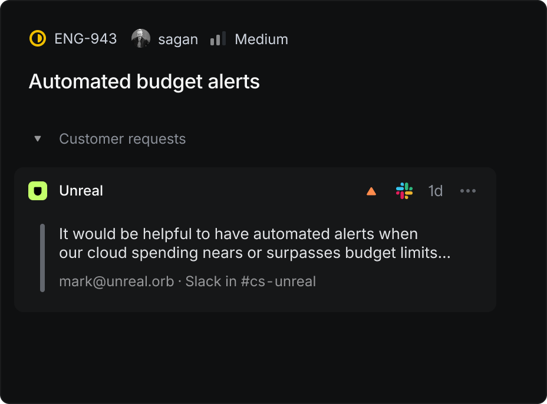Open the three-dot more options menu

(x=467, y=191)
